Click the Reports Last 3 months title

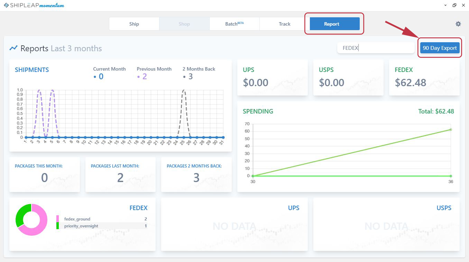click(61, 48)
